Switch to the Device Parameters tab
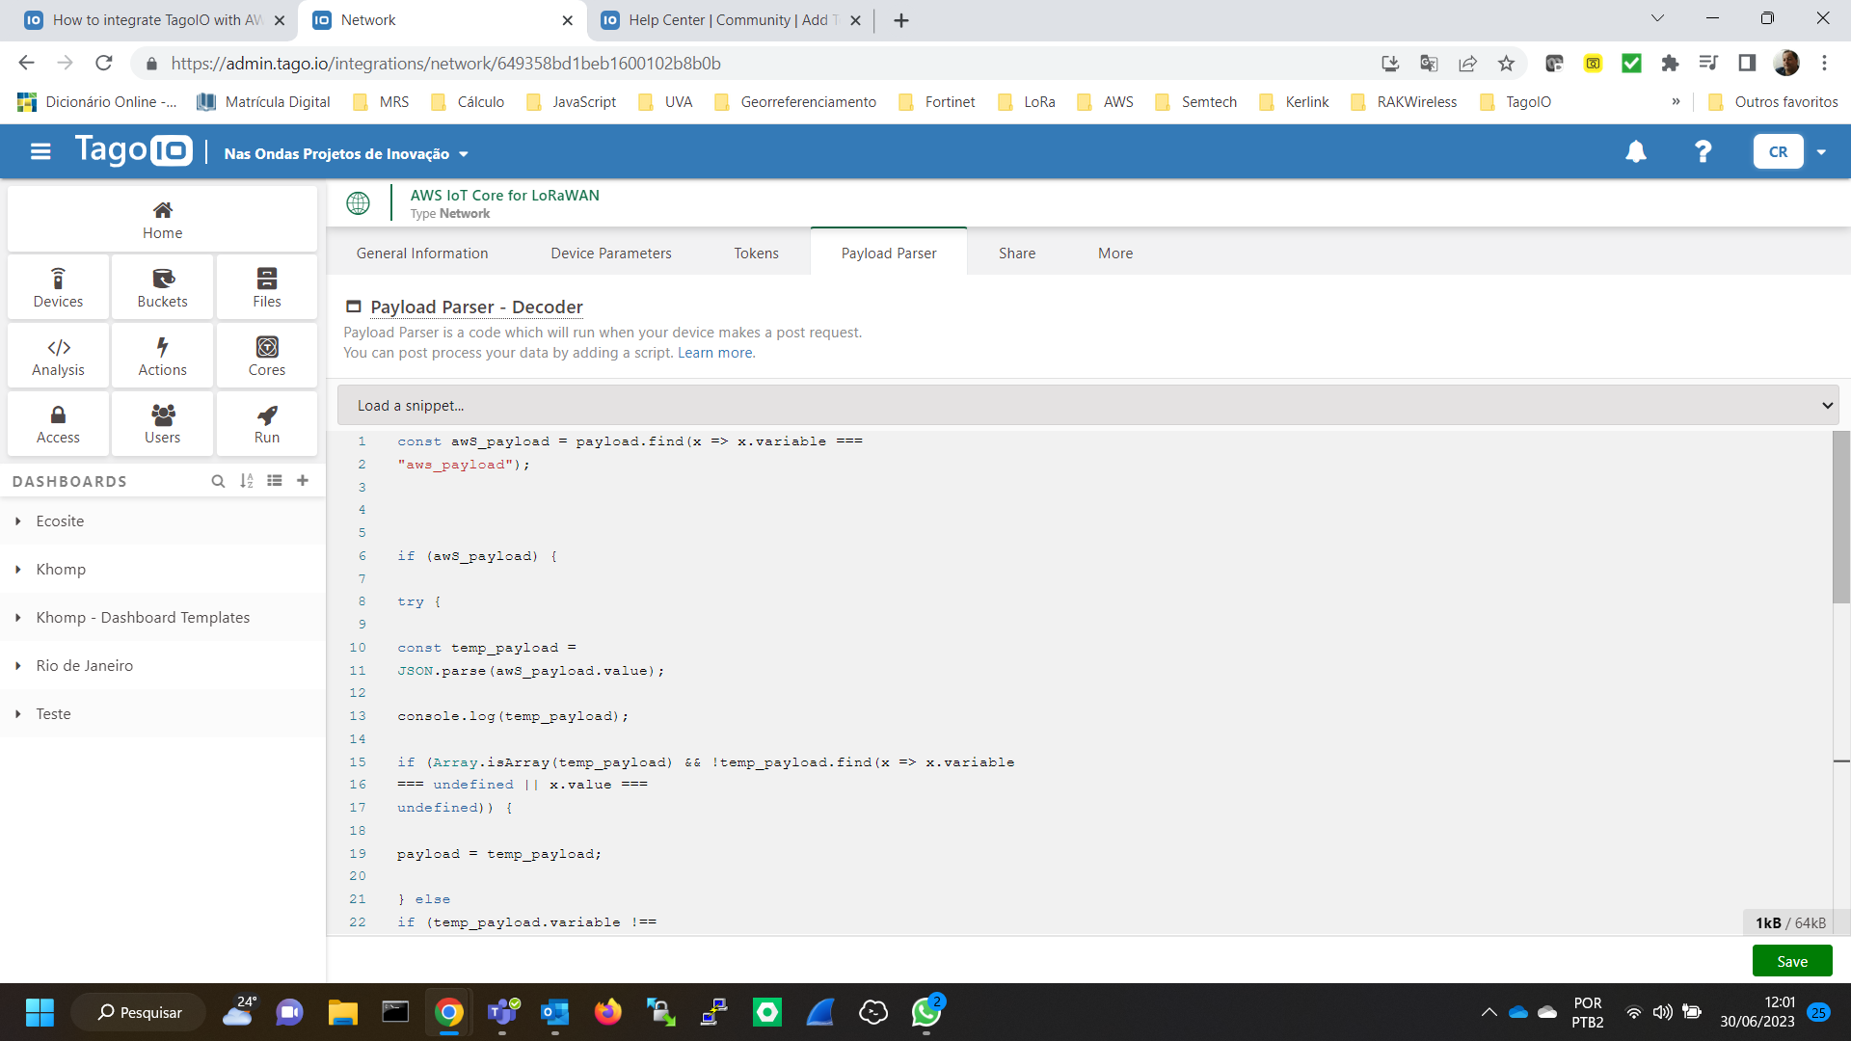This screenshot has height=1041, width=1851. tap(611, 253)
